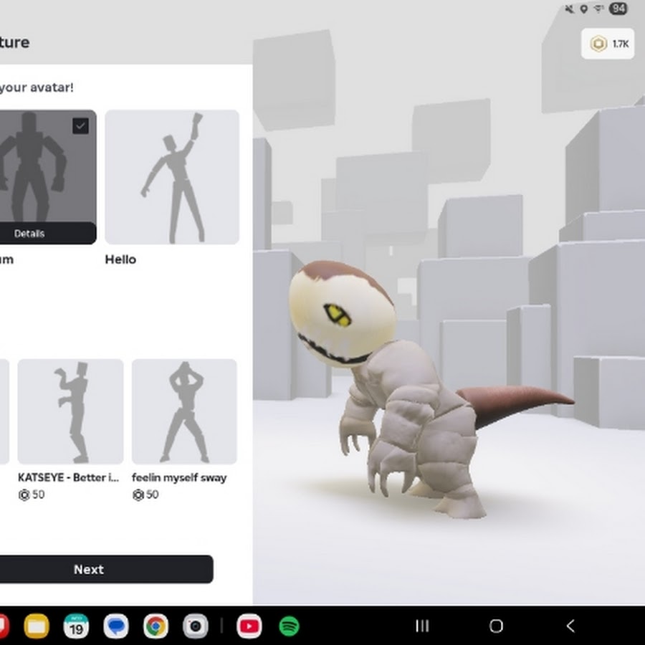Choose the feelin myself sway emote
The width and height of the screenshot is (645, 645).
(184, 411)
